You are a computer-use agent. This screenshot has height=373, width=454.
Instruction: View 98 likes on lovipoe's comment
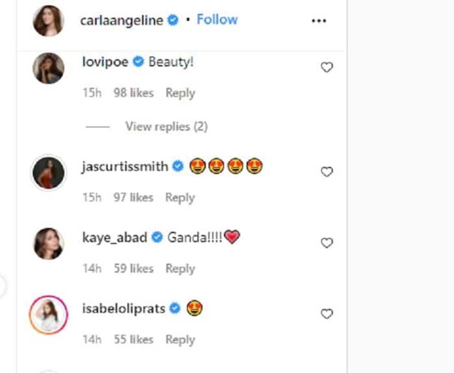coord(133,93)
